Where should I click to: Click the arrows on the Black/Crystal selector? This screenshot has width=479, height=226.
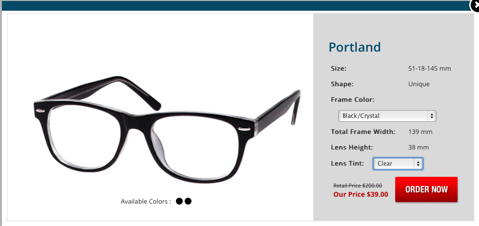tap(432, 116)
